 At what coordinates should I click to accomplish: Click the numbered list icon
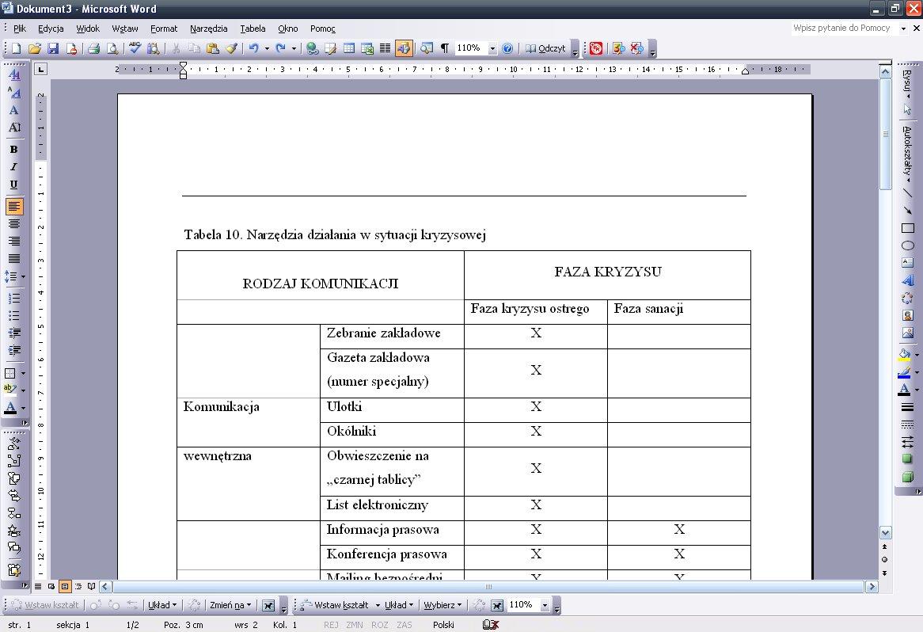click(14, 299)
